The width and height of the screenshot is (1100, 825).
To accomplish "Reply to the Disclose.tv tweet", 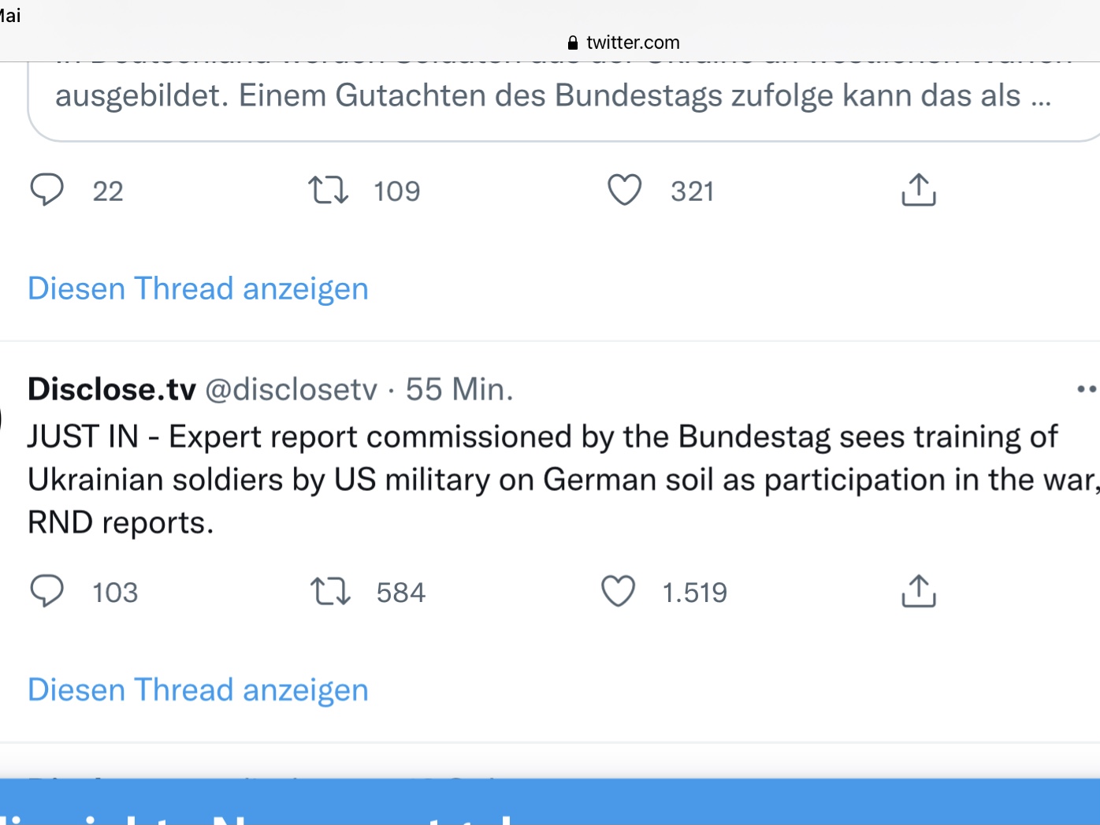I will pyautogui.click(x=47, y=591).
